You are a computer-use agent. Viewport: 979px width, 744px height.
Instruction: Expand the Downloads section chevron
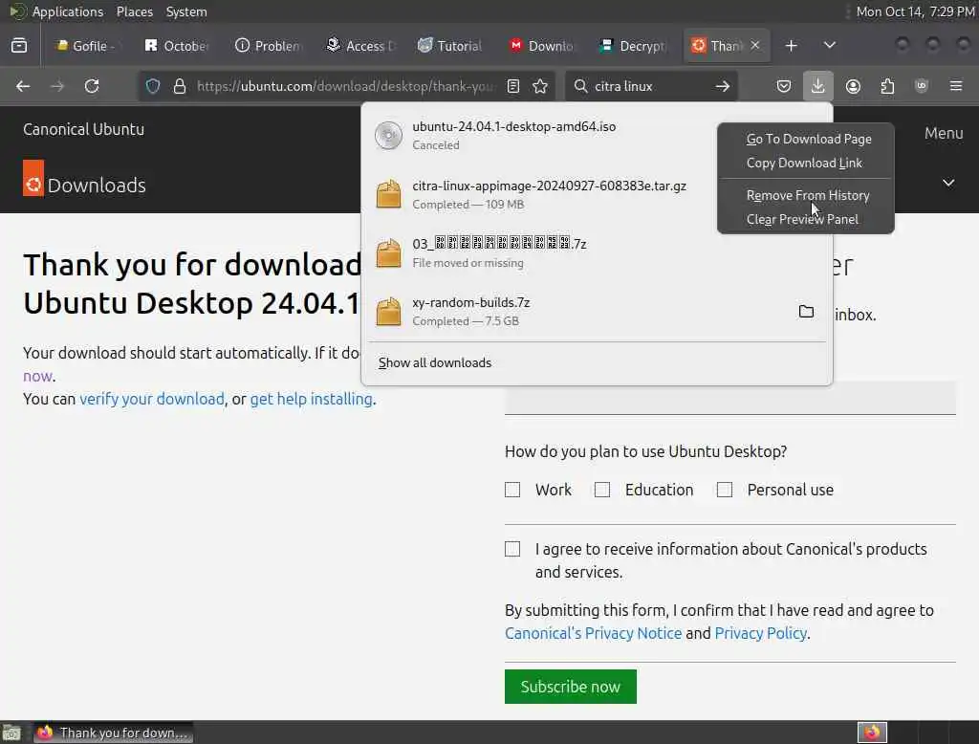coord(948,183)
